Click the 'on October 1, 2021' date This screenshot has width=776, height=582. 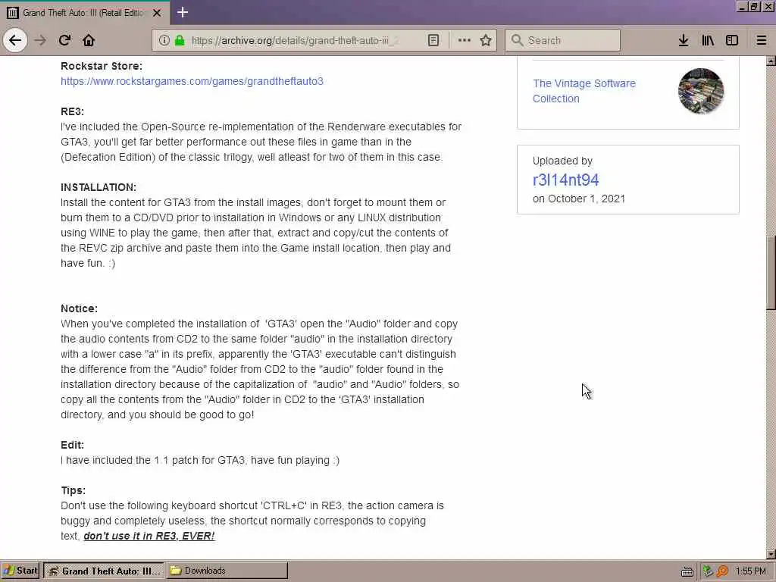click(578, 199)
